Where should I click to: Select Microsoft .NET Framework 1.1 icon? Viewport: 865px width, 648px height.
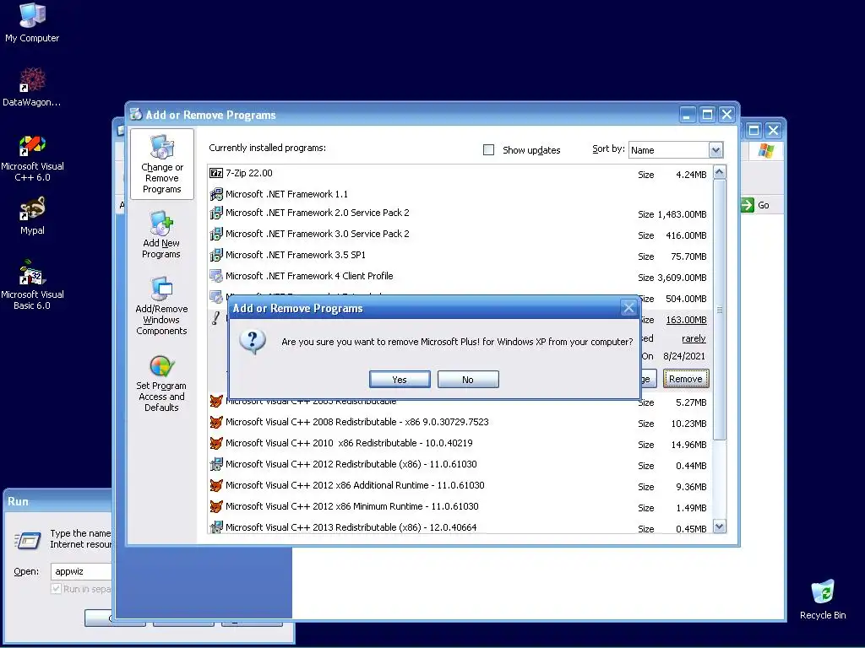point(215,194)
